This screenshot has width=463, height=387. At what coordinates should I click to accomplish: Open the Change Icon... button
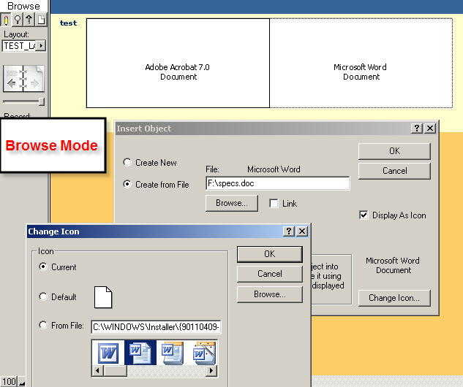click(x=394, y=298)
